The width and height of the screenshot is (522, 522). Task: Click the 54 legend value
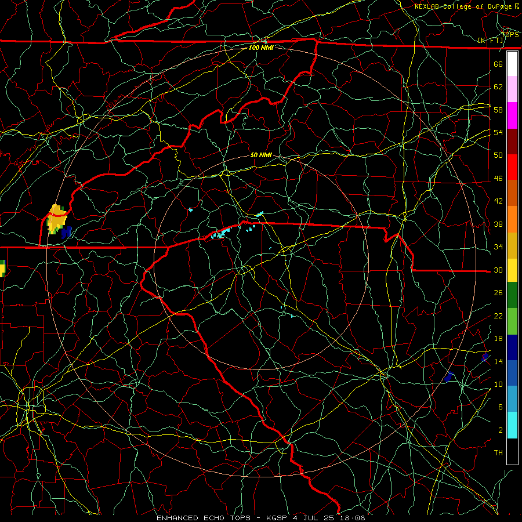[x=498, y=132]
